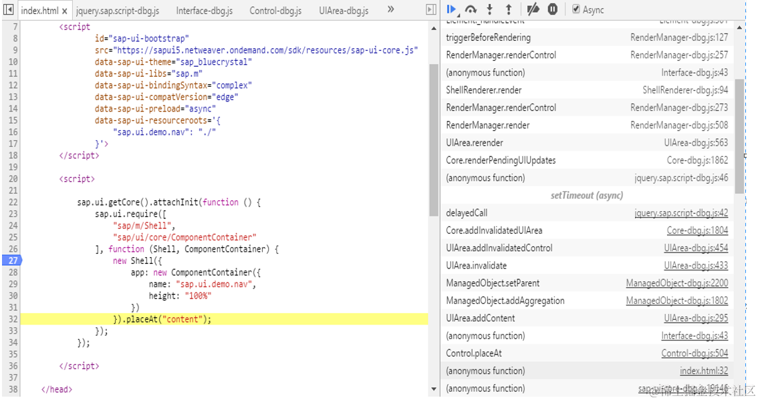Select delayedCall call stack frame
Image resolution: width=760 pixels, height=402 pixels.
[x=587, y=213]
